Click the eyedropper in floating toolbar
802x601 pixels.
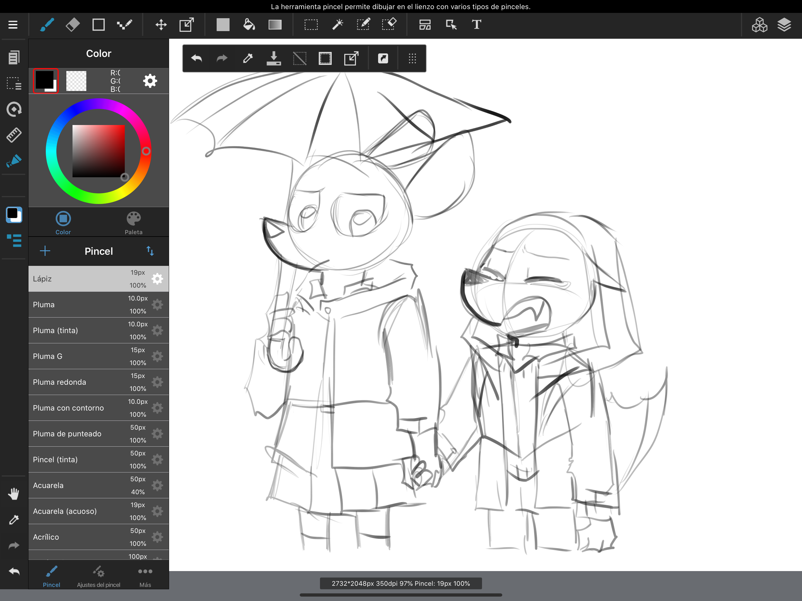coord(248,58)
